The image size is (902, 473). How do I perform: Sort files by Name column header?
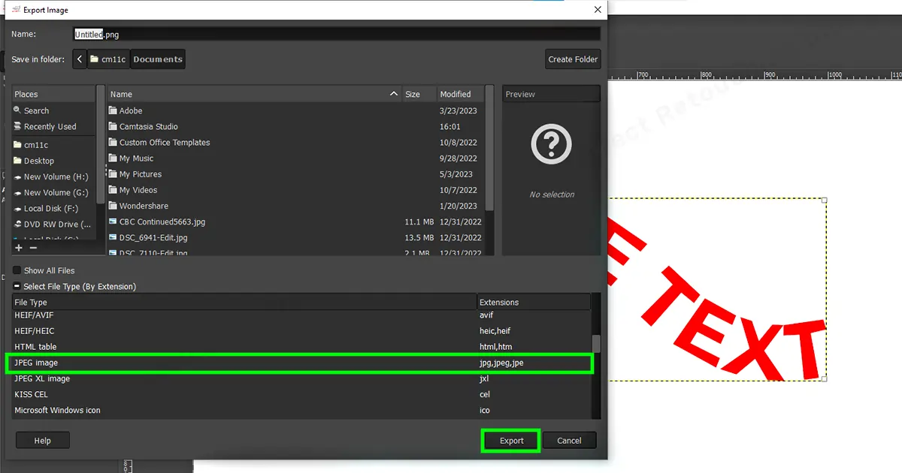[x=248, y=95]
